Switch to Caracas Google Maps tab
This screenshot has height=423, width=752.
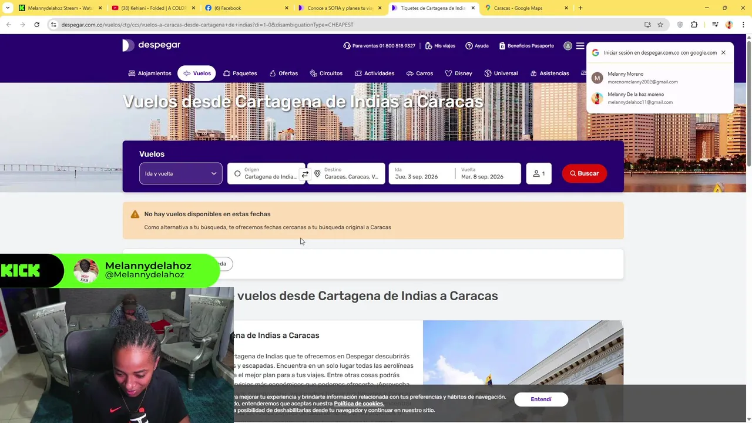pyautogui.click(x=527, y=8)
